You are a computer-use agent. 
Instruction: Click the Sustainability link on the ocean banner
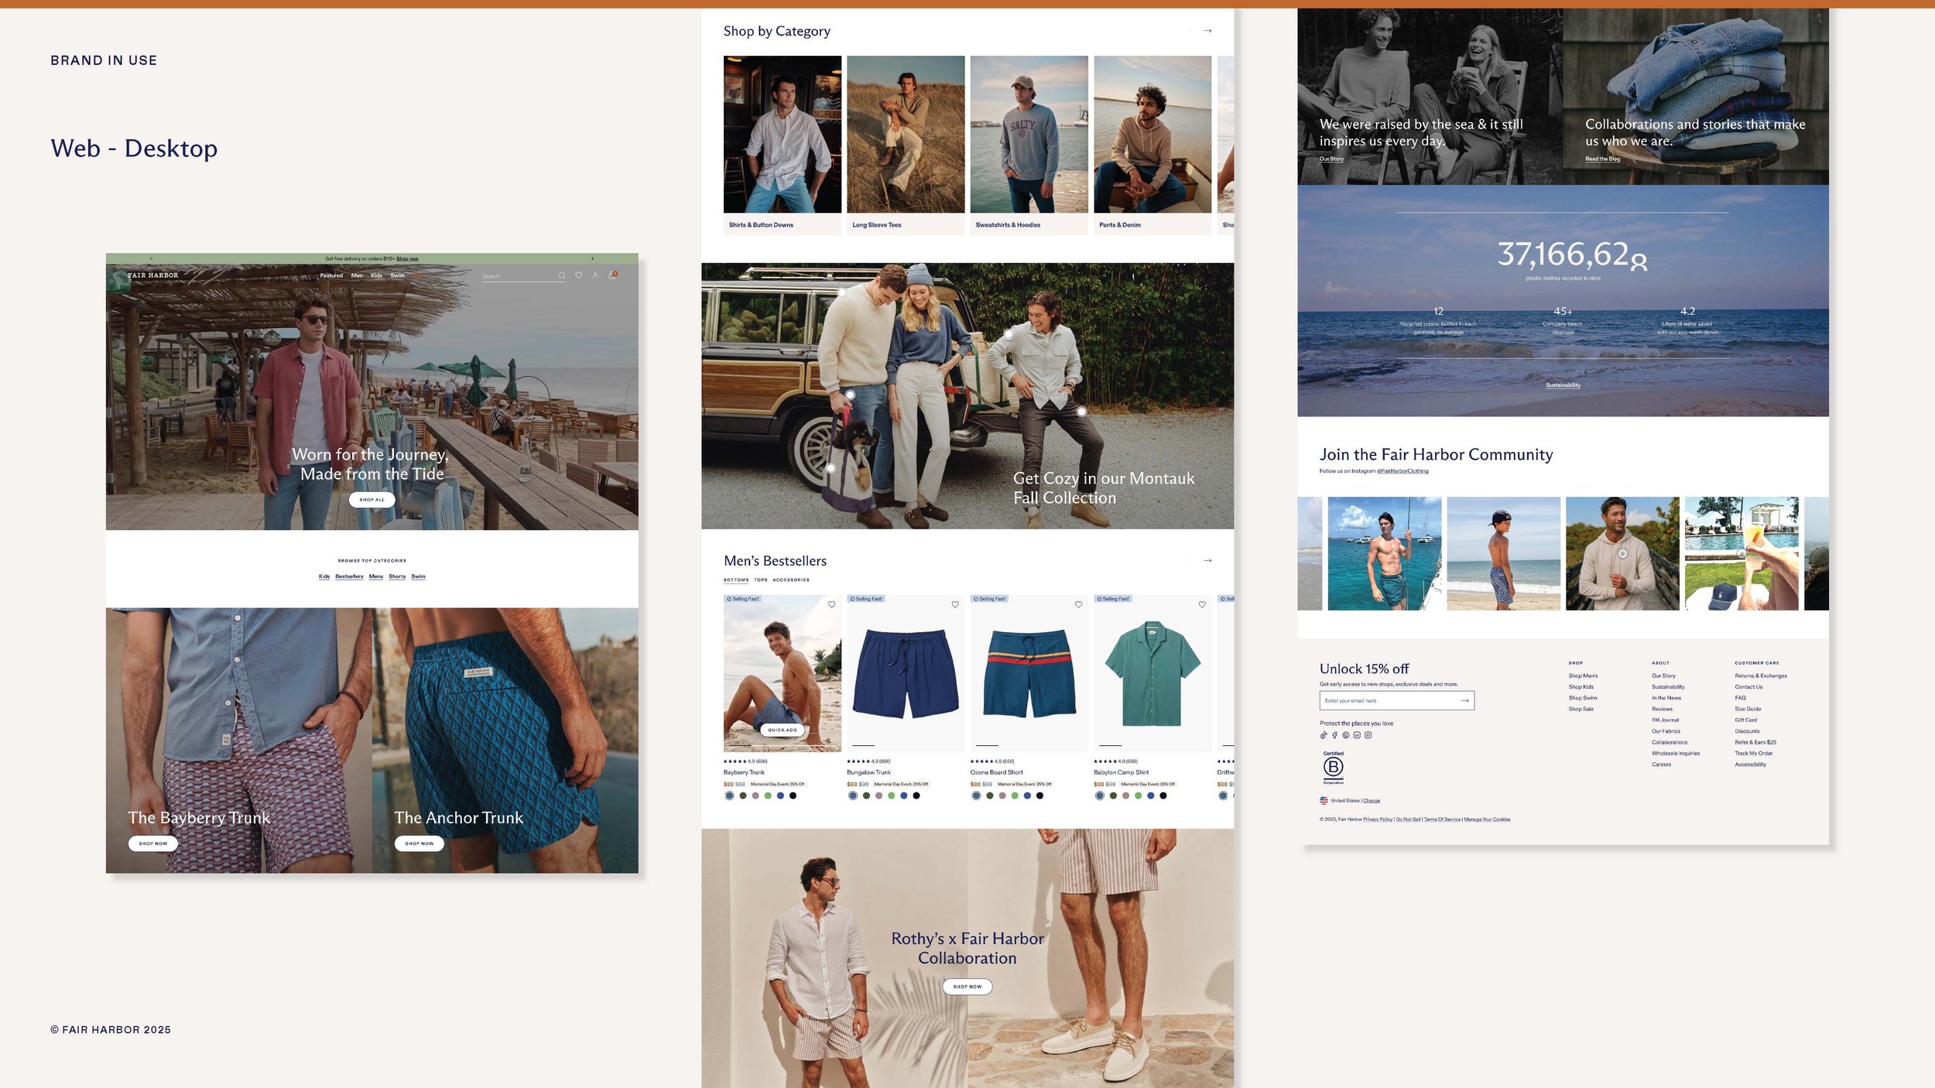tap(1563, 385)
